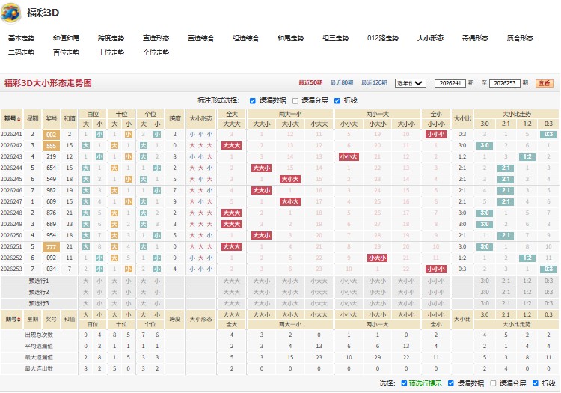This screenshot has height=393, width=561.
Task: Click 最大连出数 statistics label
Action: coord(39,368)
